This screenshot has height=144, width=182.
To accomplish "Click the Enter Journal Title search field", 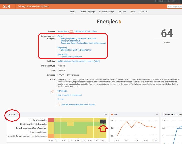I will point(174,7).
